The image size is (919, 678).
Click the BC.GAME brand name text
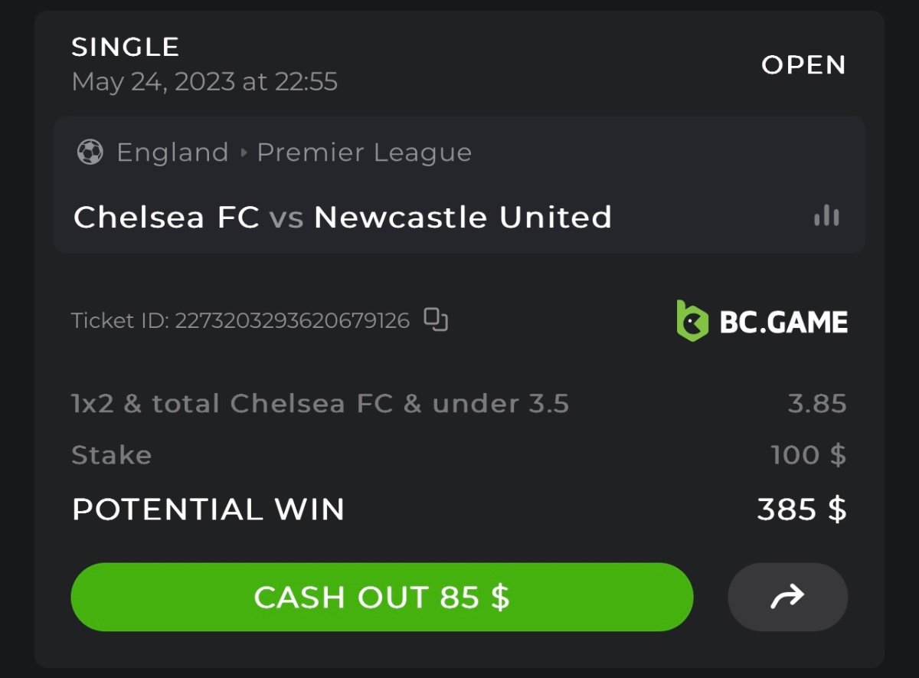[783, 322]
